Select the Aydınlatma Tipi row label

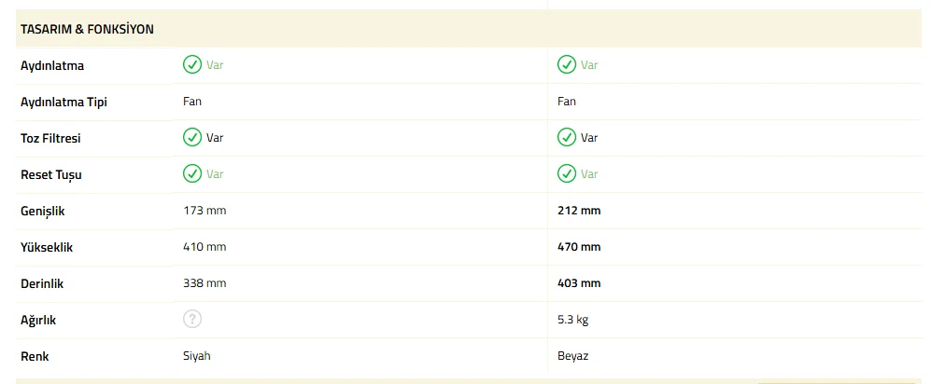coord(63,102)
